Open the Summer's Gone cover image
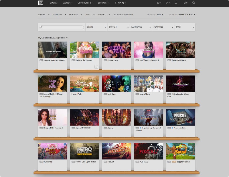The image size is (229, 177). click(x=53, y=50)
